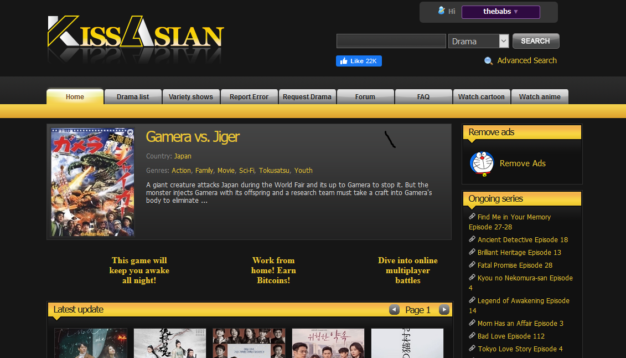The width and height of the screenshot is (626, 358).
Task: Open the first Latest update drama thumbnail
Action: tap(91, 343)
